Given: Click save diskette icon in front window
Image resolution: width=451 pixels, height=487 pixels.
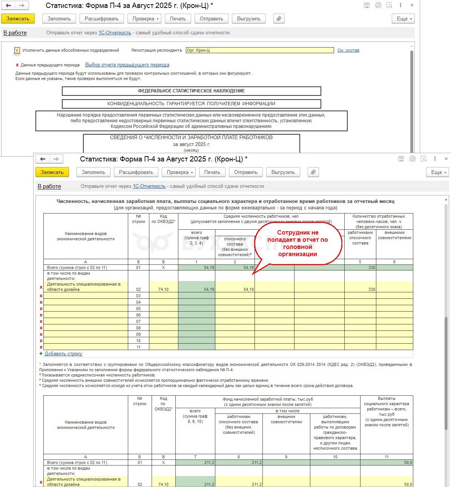Looking at the screenshot, I should click(x=401, y=159).
